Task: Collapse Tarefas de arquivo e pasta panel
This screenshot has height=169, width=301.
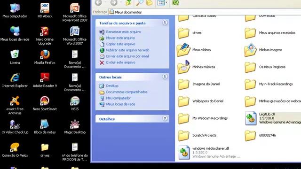Action: (x=165, y=23)
